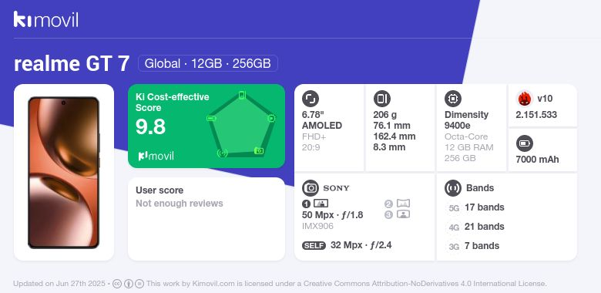Click the 7000 mAh battery icon

pyautogui.click(x=525, y=144)
